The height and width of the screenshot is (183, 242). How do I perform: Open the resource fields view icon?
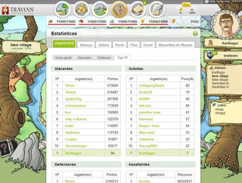62,9
